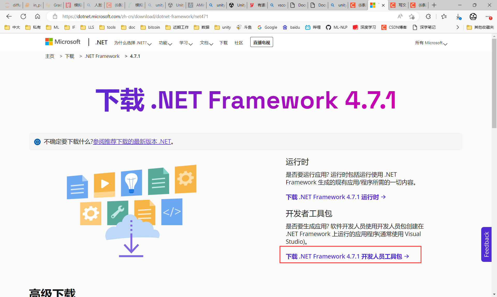Open the 深学笔记 bookmark
The height and width of the screenshot is (297, 497).
click(x=424, y=27)
